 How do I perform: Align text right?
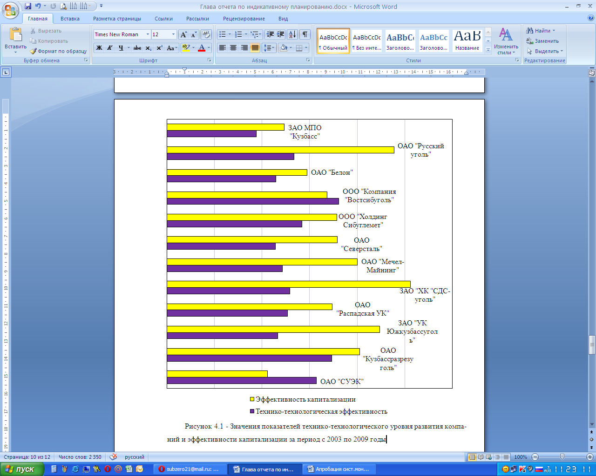244,48
